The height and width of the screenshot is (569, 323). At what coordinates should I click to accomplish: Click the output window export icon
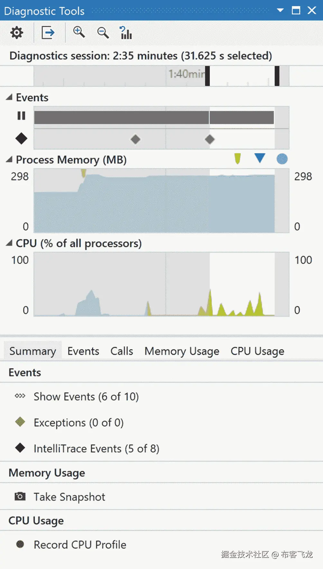[48, 33]
